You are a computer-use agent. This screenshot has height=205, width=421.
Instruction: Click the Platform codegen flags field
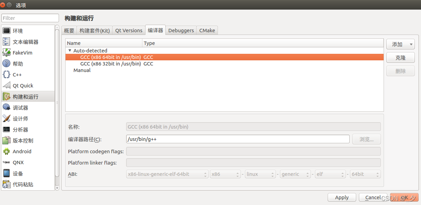point(254,152)
